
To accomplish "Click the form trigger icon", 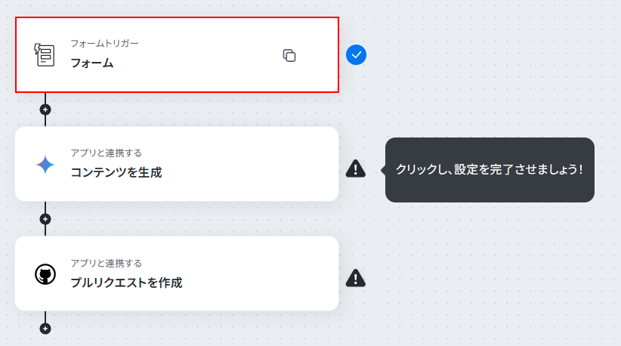I will coord(45,55).
